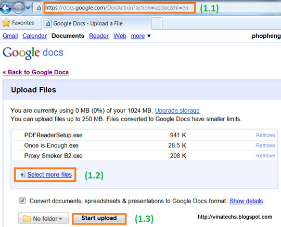
Task: Select the Proxy Smoker B2.exe file name
Action: (54, 156)
